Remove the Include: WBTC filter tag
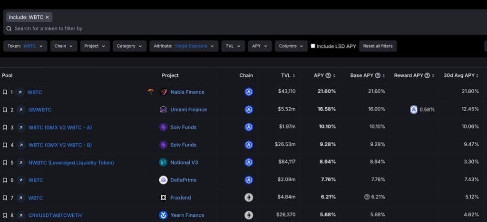 click(47, 17)
